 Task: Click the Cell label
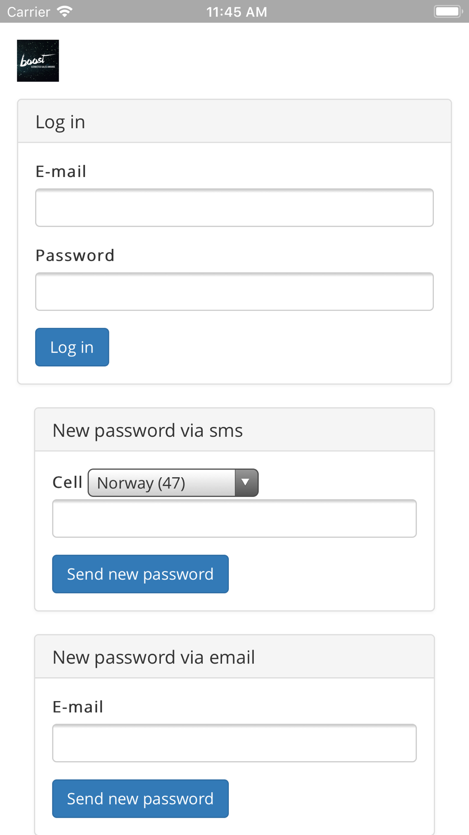[68, 482]
